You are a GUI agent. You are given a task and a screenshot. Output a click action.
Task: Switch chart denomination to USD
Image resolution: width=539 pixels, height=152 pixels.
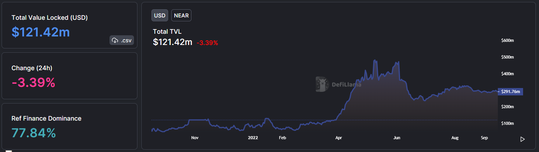(160, 16)
